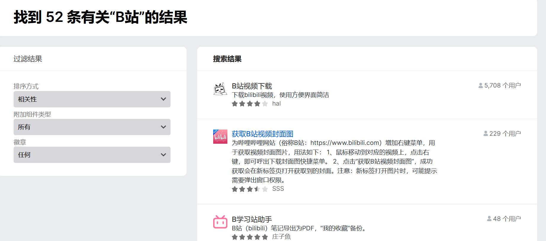Click the 获取B站视频封面图 bilibili icon

(220, 137)
